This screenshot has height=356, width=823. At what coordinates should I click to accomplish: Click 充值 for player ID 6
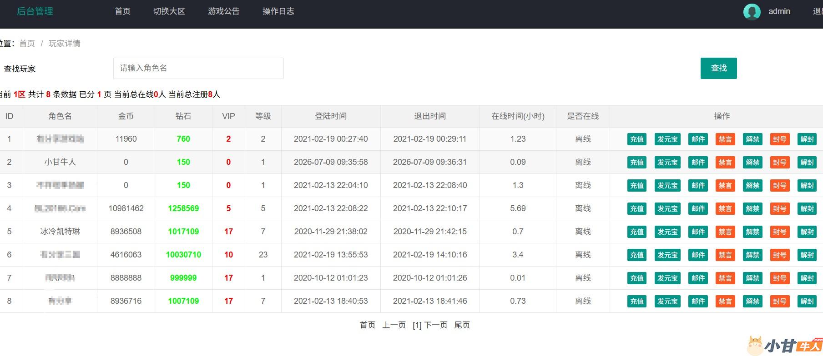click(x=637, y=255)
